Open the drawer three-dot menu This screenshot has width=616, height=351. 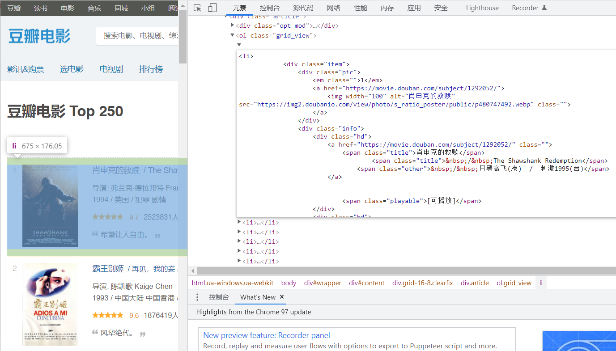point(197,297)
